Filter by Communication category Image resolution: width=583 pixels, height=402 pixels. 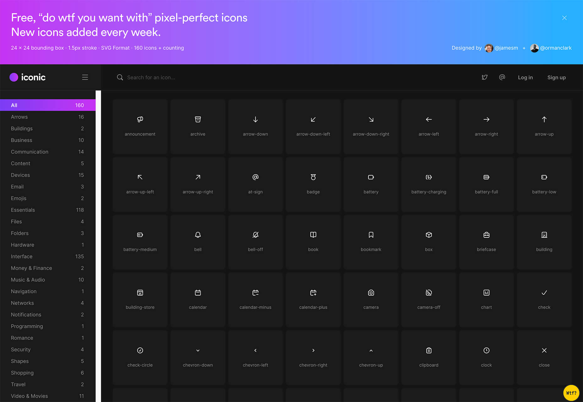point(48,152)
